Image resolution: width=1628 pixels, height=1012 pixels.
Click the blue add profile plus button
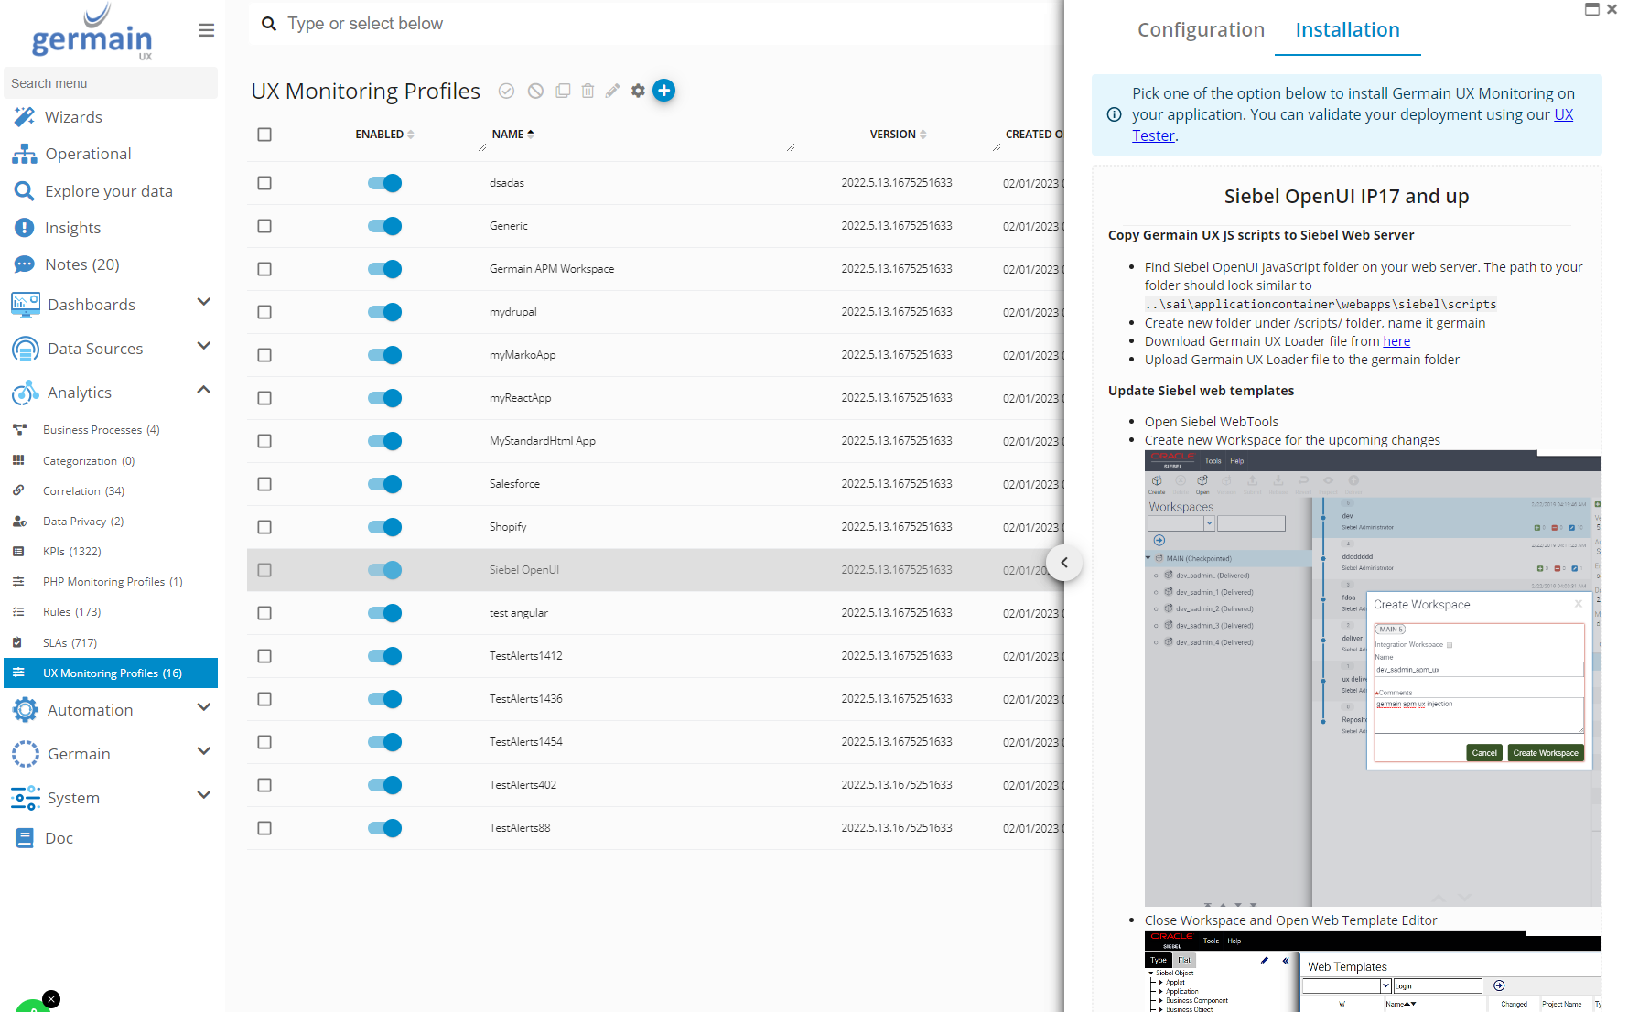[x=664, y=91]
